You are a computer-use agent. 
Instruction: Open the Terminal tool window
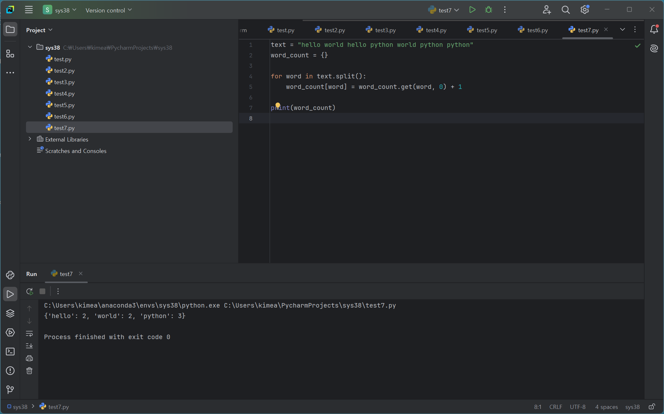click(x=10, y=352)
